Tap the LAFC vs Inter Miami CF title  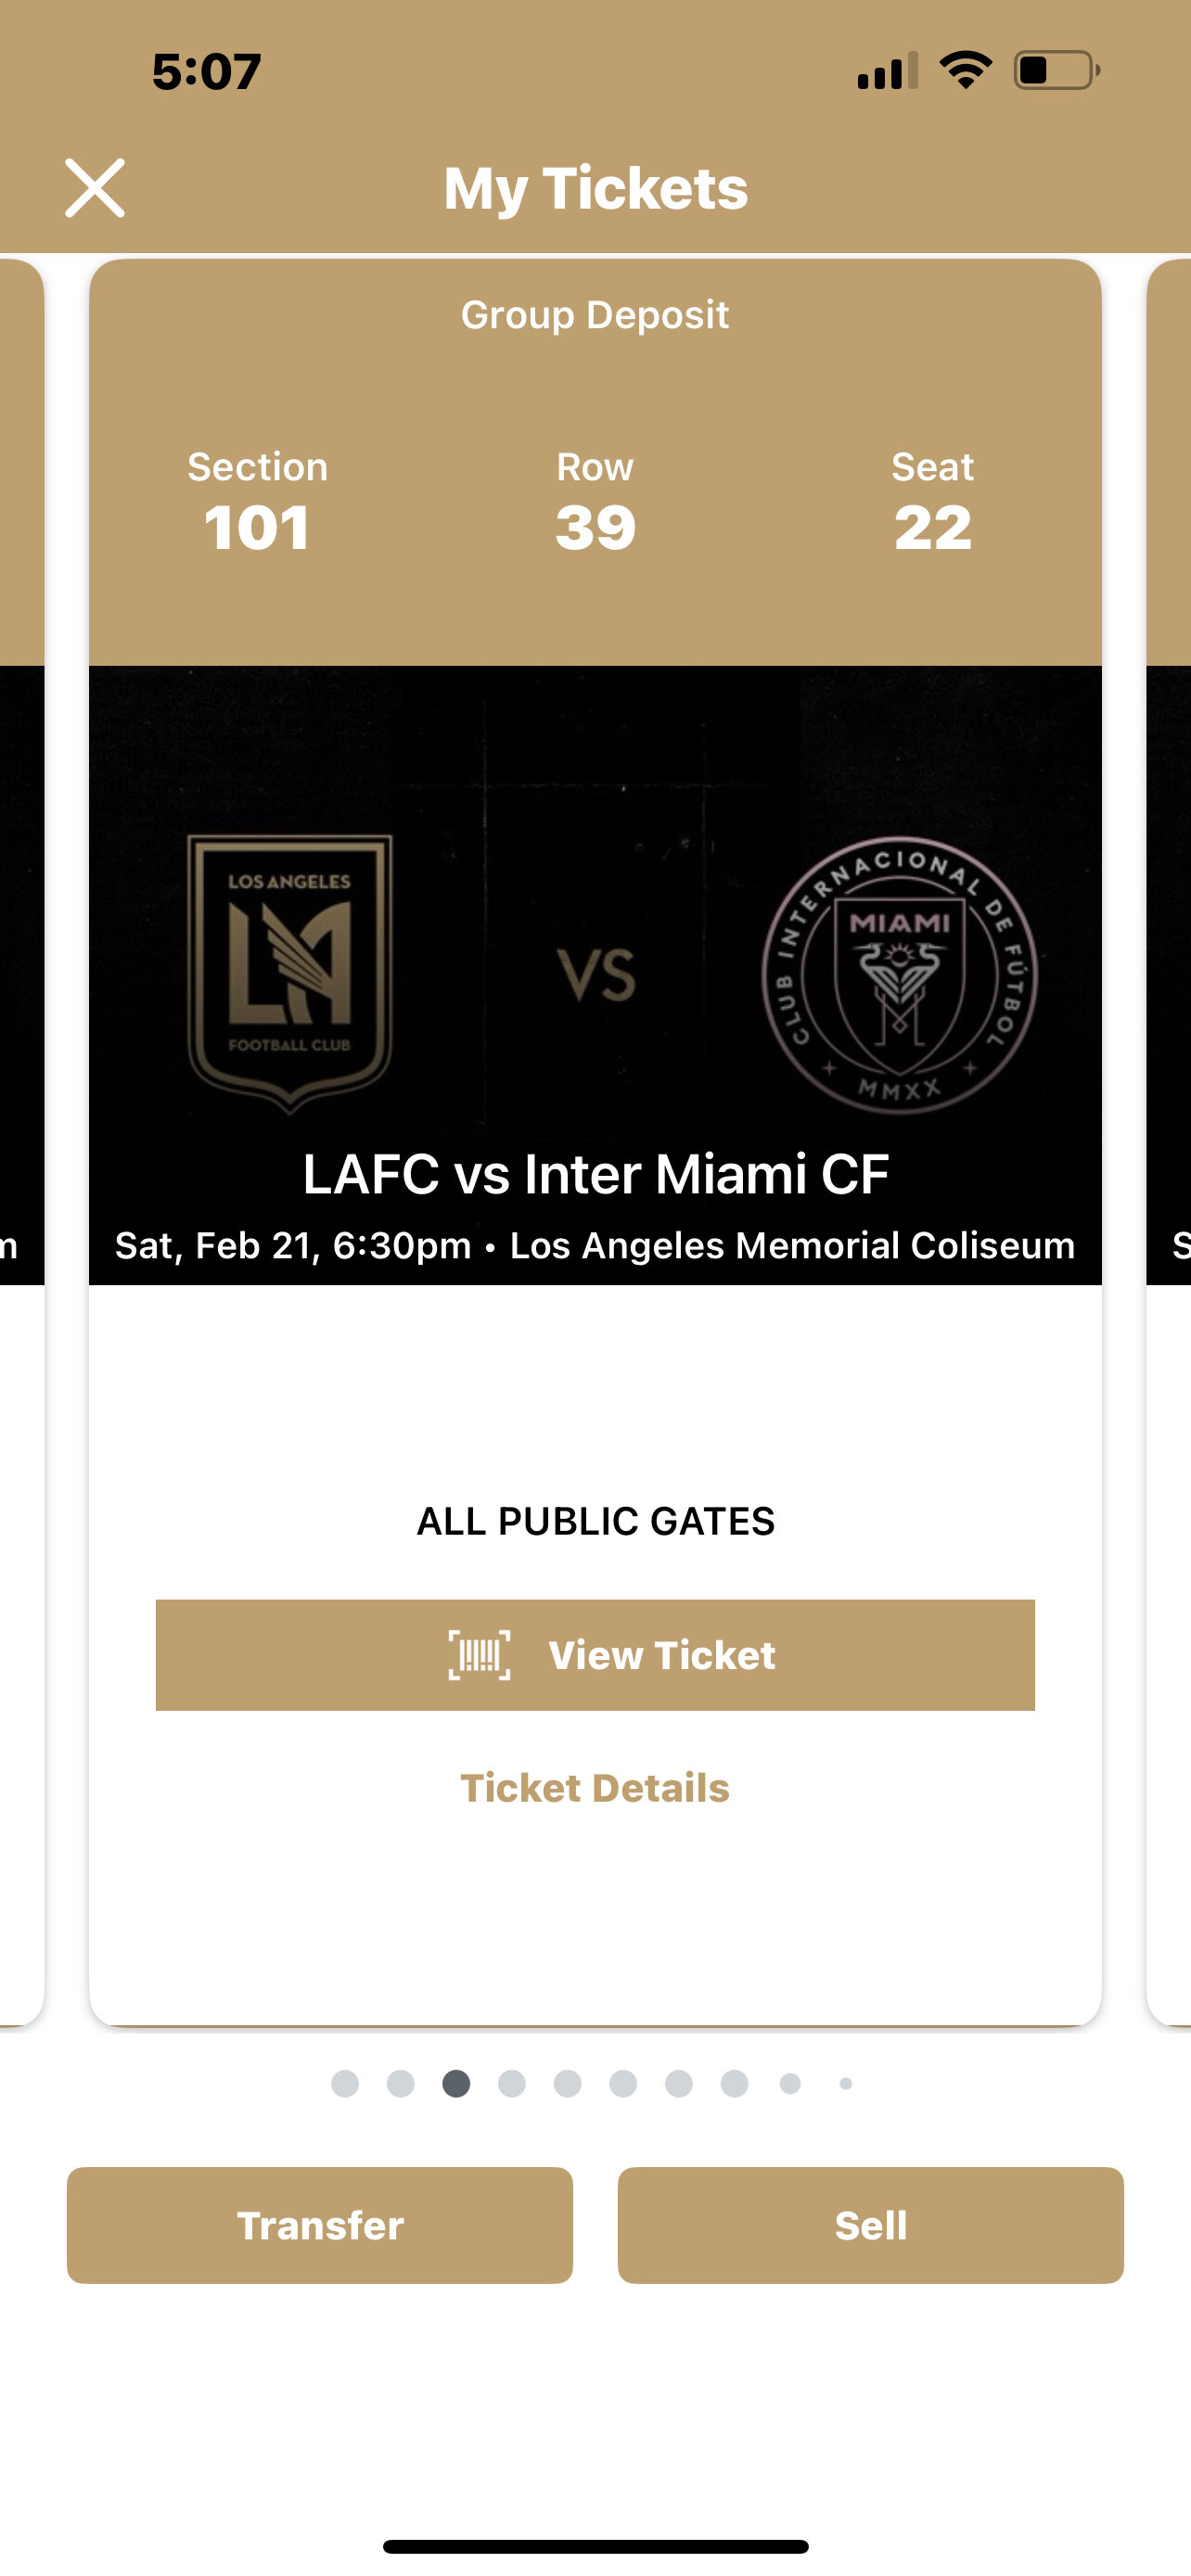pyautogui.click(x=595, y=1174)
